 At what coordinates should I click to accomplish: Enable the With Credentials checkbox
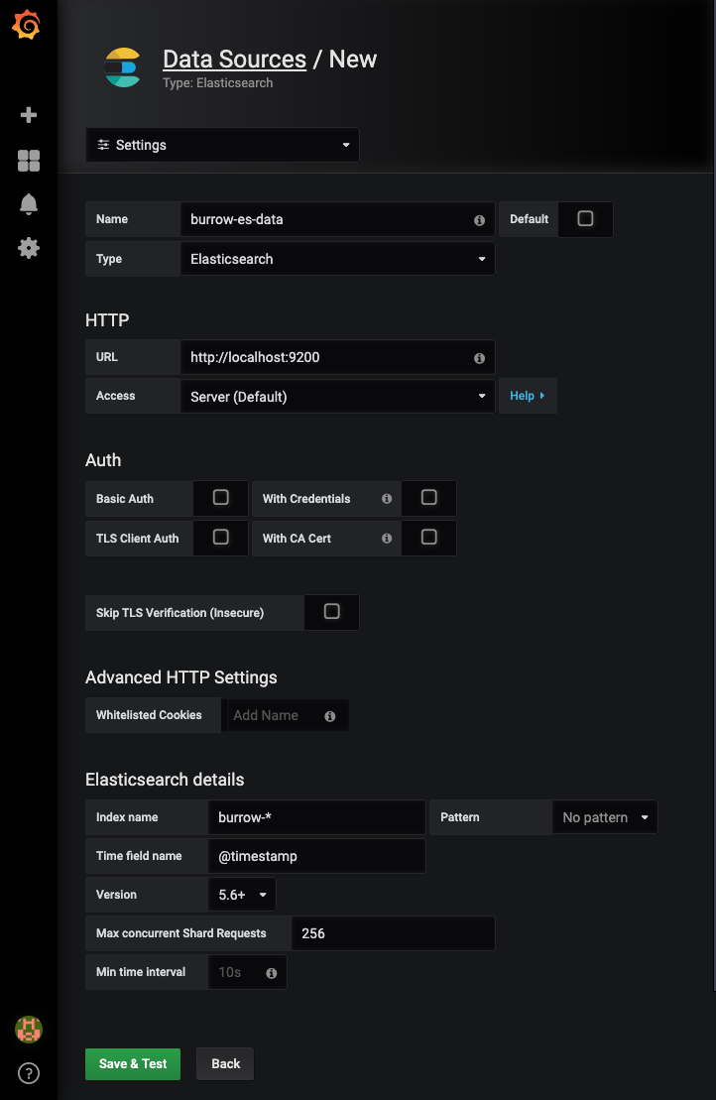pos(429,497)
